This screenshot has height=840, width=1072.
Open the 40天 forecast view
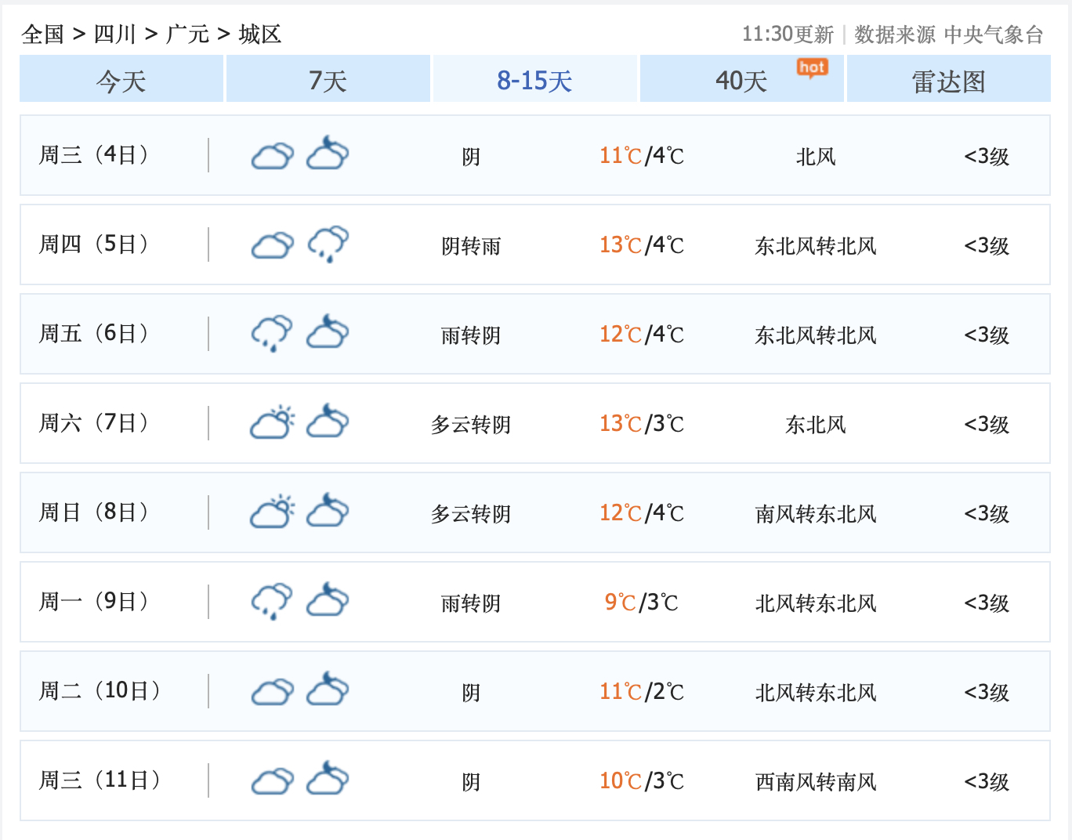point(737,79)
